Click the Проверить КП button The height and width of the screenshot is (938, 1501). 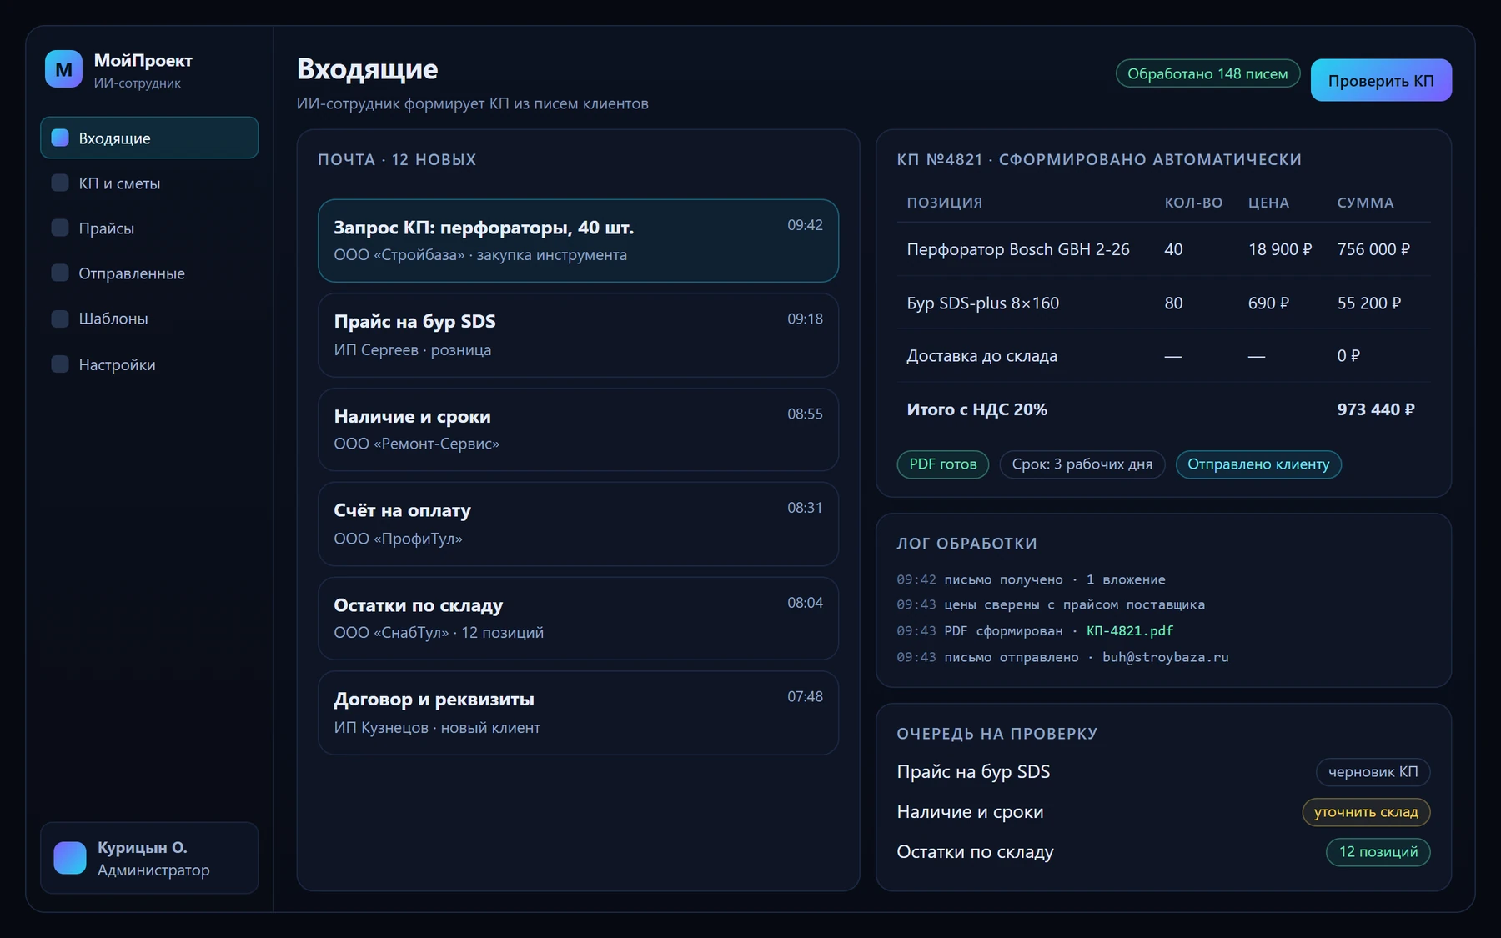pyautogui.click(x=1381, y=80)
